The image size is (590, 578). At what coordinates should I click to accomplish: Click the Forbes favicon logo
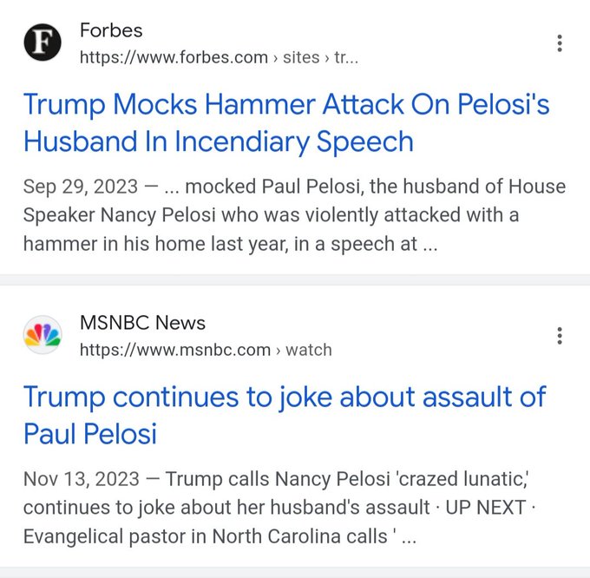click(x=43, y=43)
